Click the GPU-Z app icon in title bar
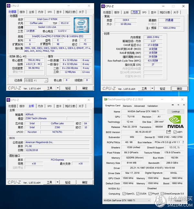The image size is (194, 209). tap(106, 99)
